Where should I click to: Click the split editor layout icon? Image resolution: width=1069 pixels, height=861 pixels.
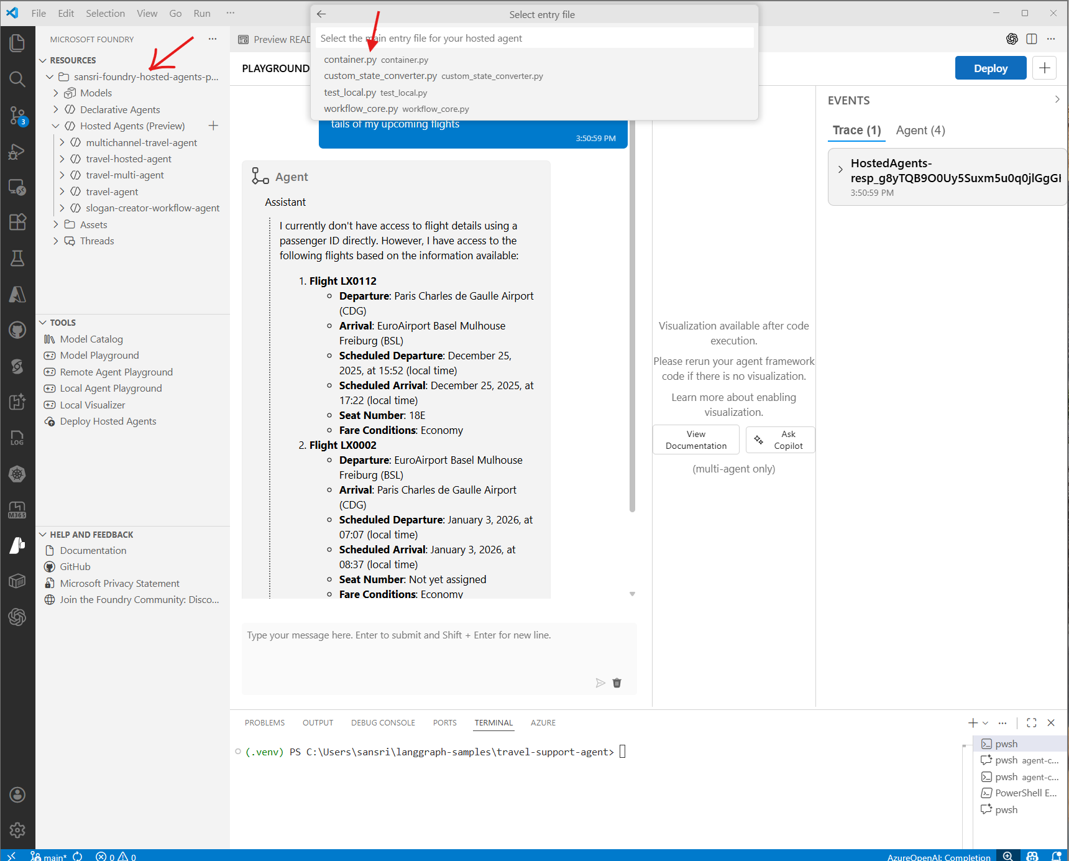tap(1032, 39)
